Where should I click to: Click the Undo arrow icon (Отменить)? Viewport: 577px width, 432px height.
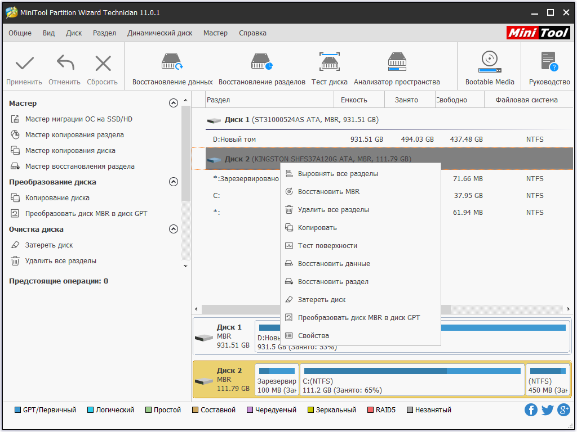pyautogui.click(x=65, y=63)
